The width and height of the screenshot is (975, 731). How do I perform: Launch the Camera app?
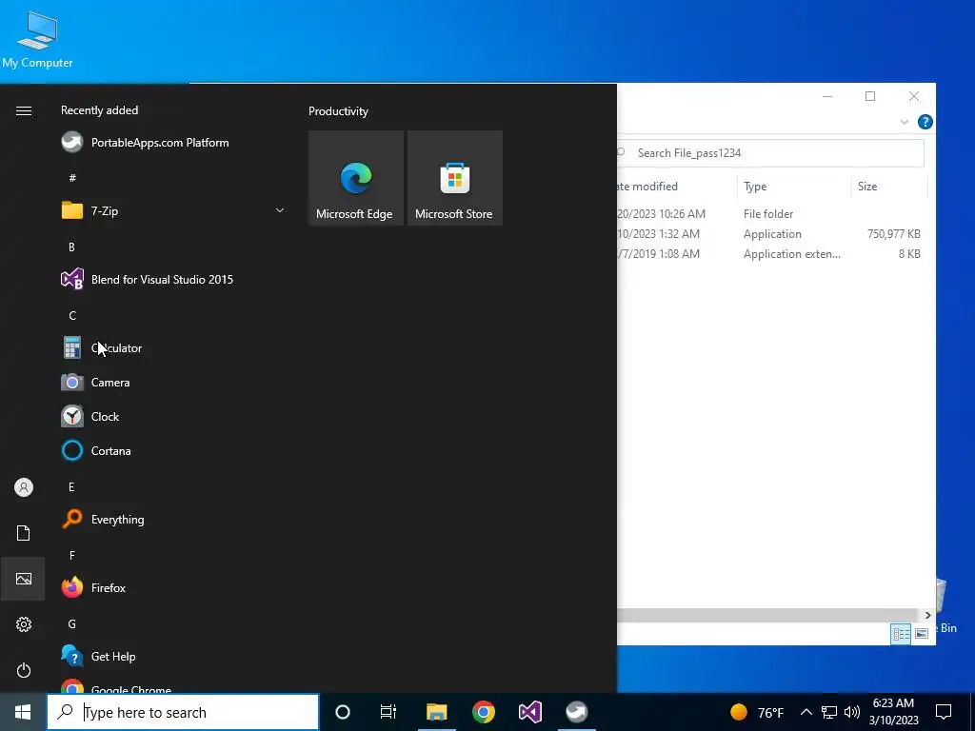96,383
